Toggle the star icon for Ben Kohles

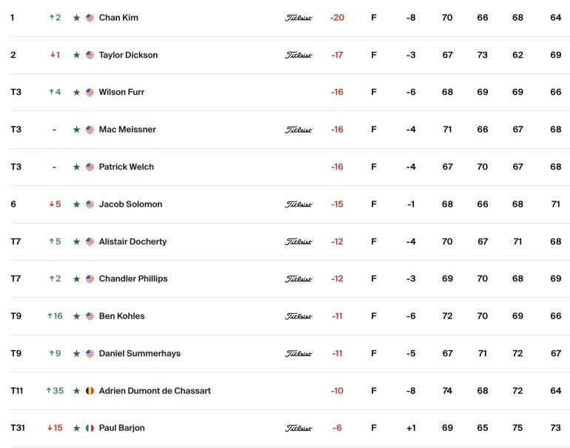[x=76, y=316]
